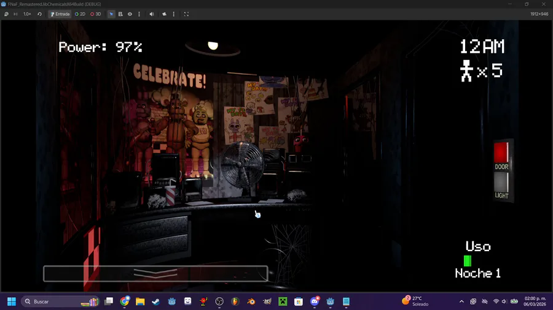
Task: Open camera options three-dot menu
Action: (173, 14)
